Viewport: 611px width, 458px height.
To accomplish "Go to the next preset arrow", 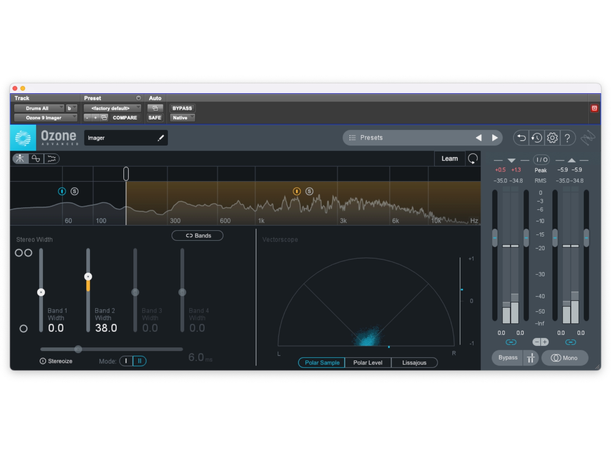I will click(495, 138).
